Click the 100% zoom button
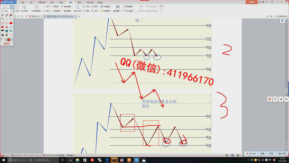This screenshot has height=163, width=289. point(87,7)
